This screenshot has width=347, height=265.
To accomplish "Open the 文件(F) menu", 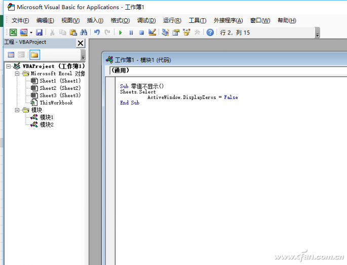I will pyautogui.click(x=20, y=20).
